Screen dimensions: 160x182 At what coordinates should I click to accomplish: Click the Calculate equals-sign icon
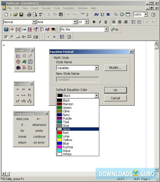click(x=108, y=15)
